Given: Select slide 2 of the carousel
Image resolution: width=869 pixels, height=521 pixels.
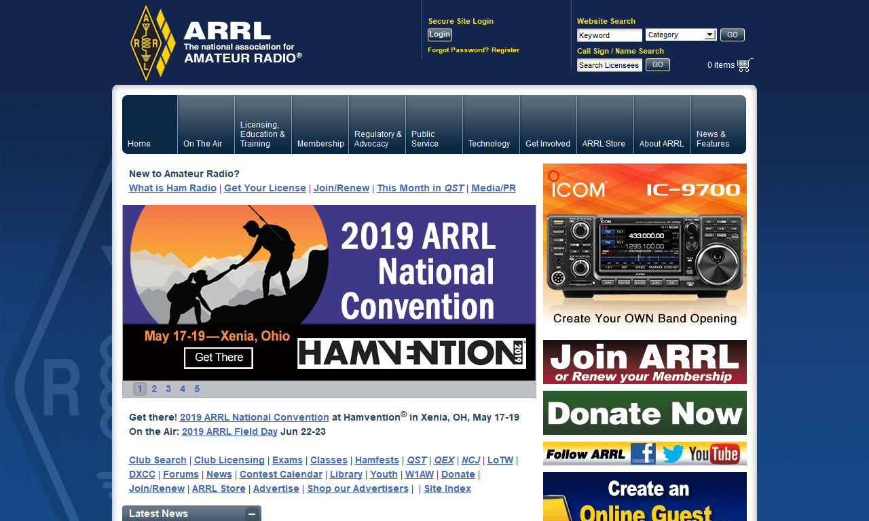Looking at the screenshot, I should [x=154, y=389].
